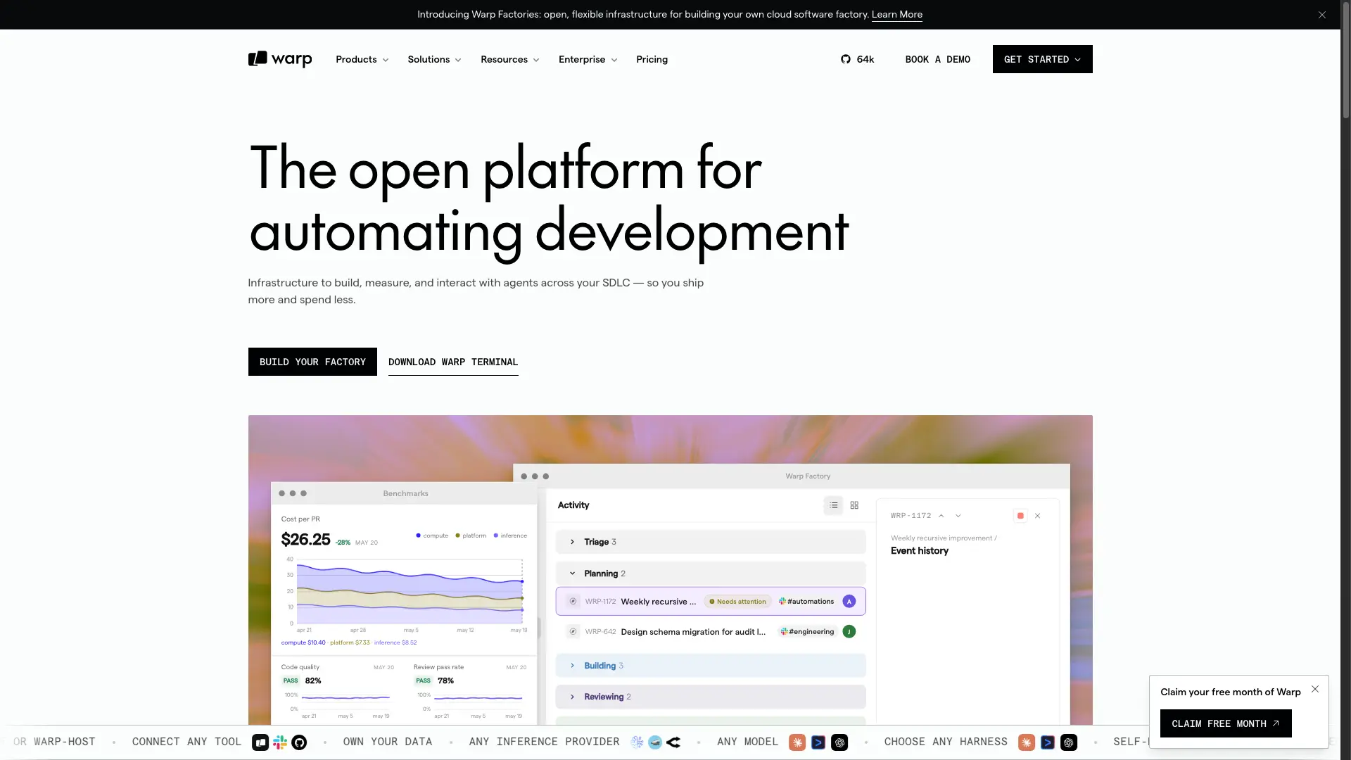
Task: Go to next item with the down chevron
Action: pyautogui.click(x=958, y=516)
